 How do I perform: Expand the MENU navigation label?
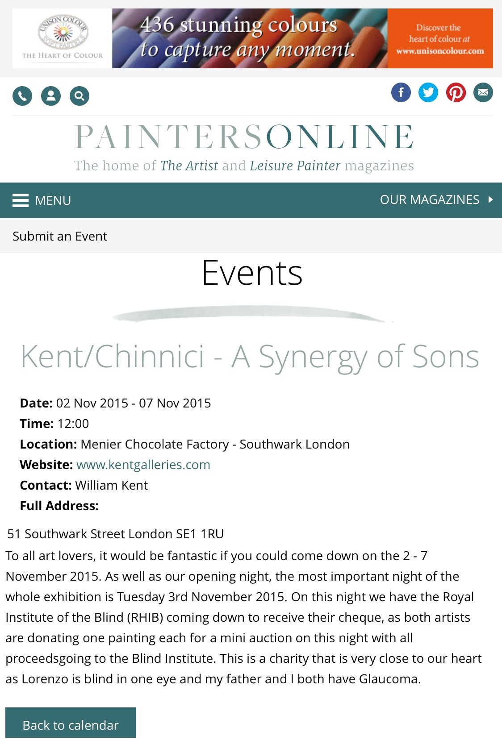coord(53,200)
